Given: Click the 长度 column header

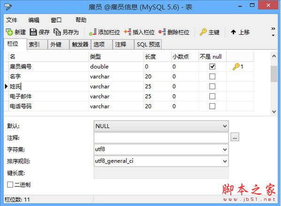Looking at the screenshot, I should point(158,57).
